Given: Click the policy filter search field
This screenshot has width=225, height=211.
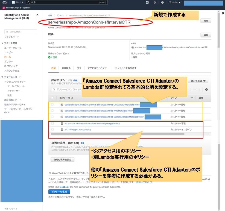Looking at the screenshot, I should 66,89.
